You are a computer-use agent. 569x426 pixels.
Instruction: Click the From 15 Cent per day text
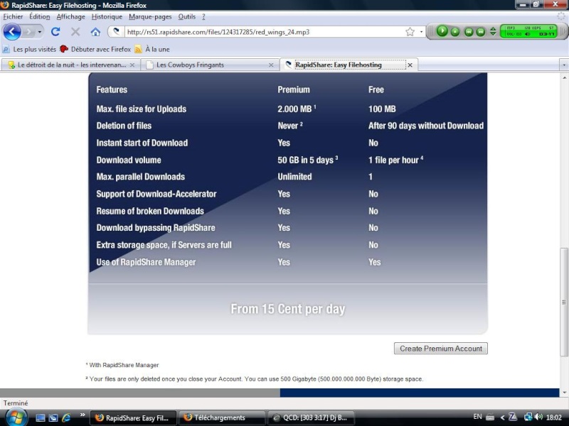[x=288, y=309]
